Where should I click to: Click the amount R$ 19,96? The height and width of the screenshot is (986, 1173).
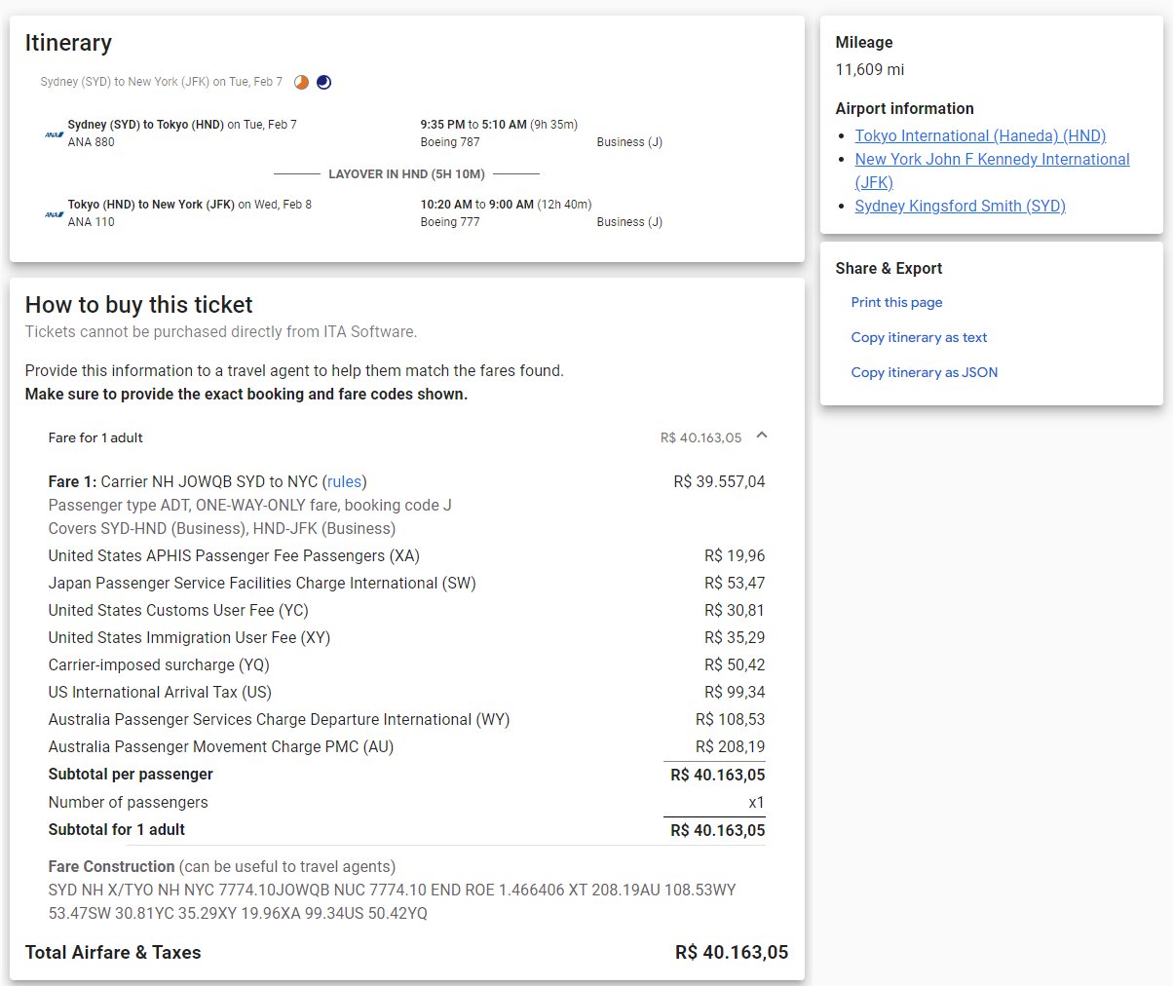pyautogui.click(x=735, y=555)
